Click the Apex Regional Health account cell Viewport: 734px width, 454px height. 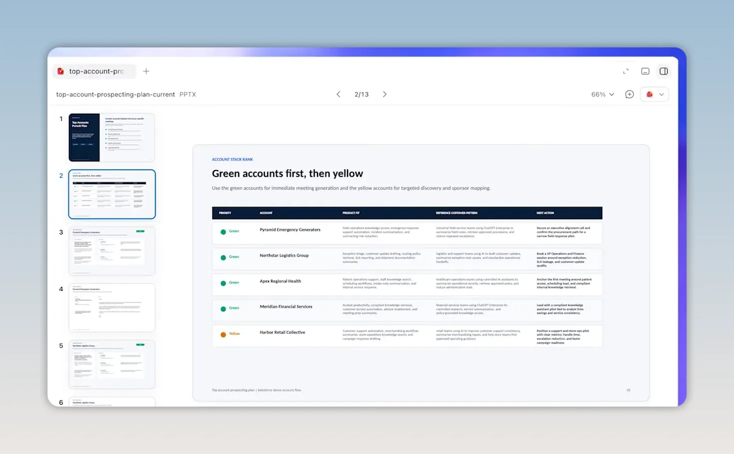click(280, 281)
